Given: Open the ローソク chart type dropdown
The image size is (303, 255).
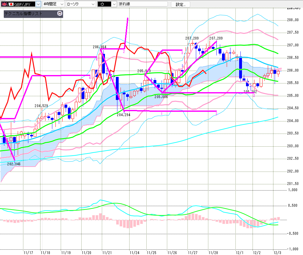Looking at the screenshot, I should click(x=92, y=4).
